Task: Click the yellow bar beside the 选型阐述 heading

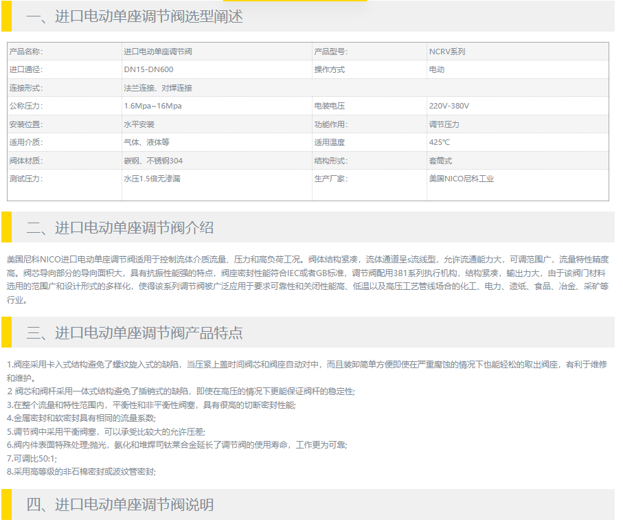Action: (6, 16)
